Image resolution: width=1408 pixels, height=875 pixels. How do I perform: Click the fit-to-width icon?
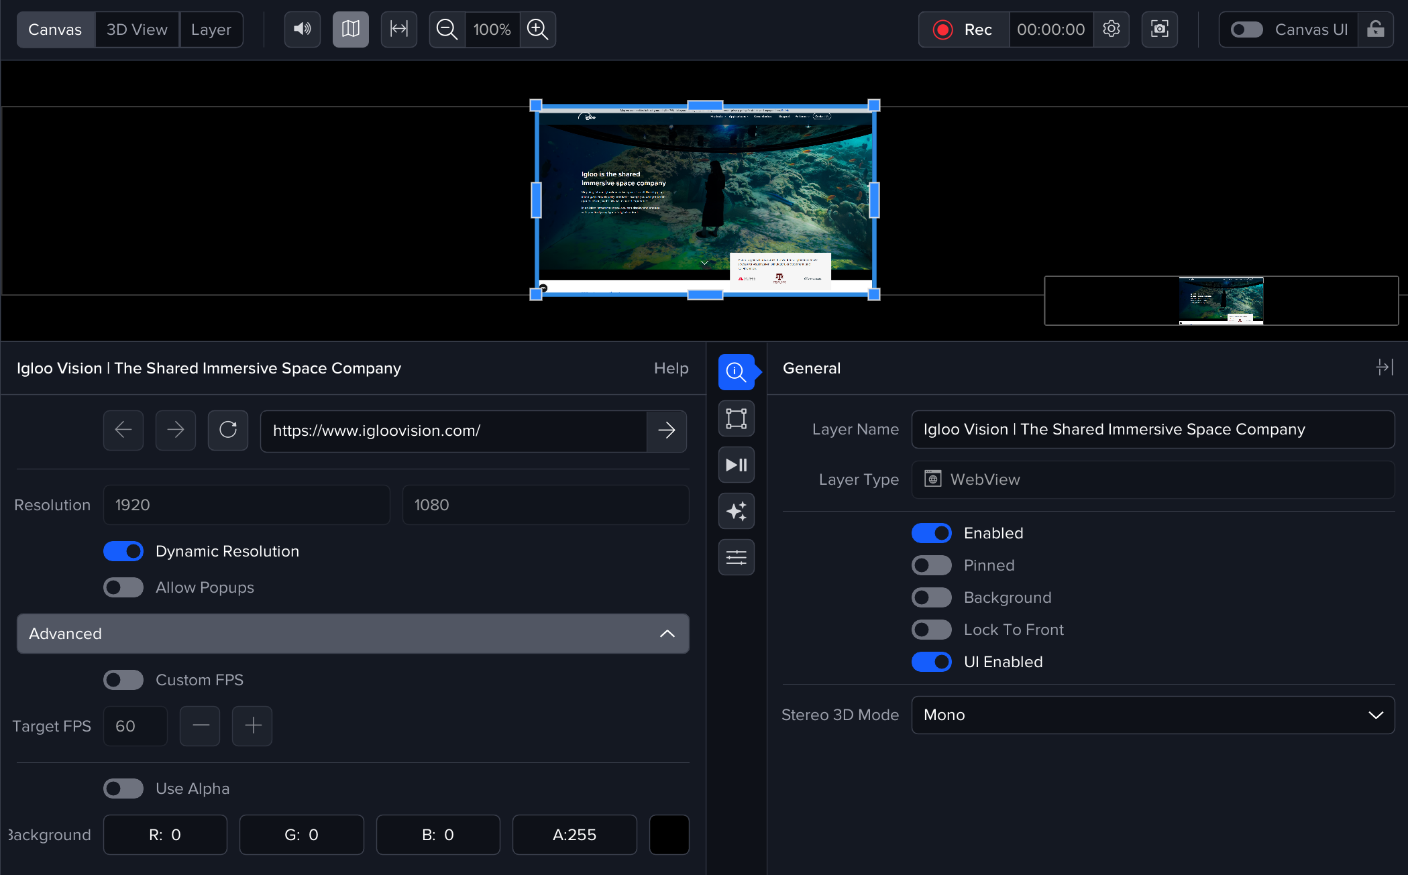coord(399,30)
